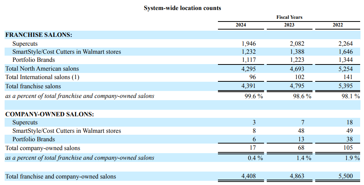Click grand total 4,408
Image resolution: width=364 pixels, height=185 pixels.
[x=249, y=176]
